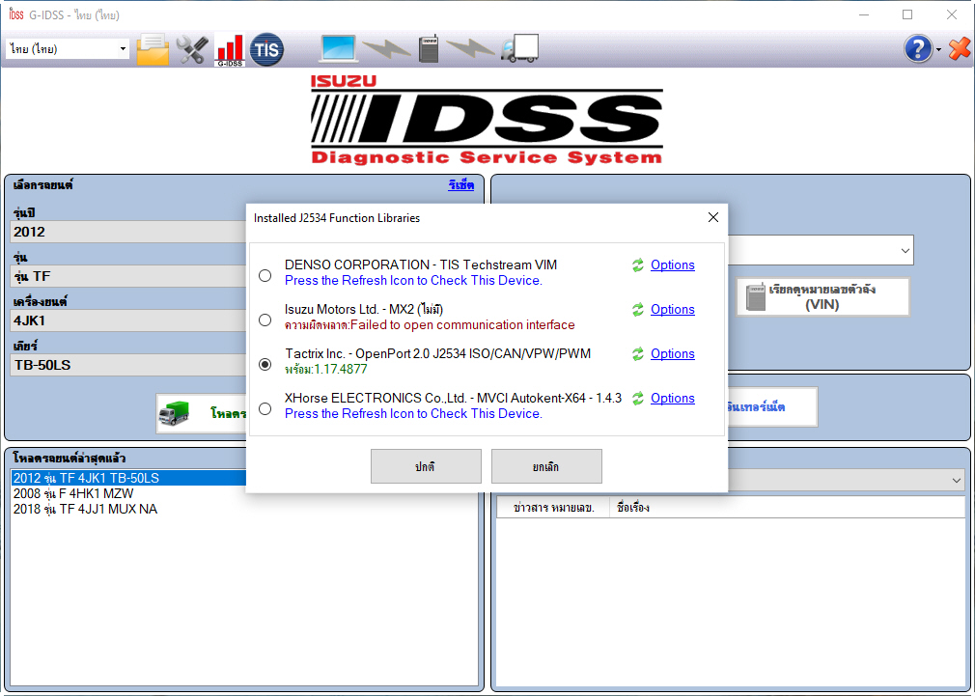This screenshot has width=975, height=696.
Task: Refresh the DENSO TIS Techstream VIM device
Action: click(638, 265)
